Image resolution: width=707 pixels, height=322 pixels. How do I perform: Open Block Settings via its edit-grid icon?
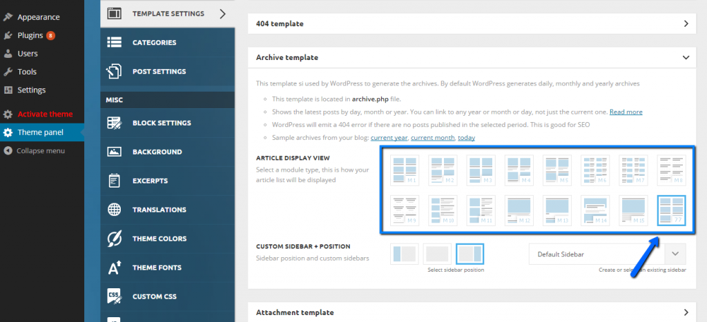pyautogui.click(x=115, y=123)
